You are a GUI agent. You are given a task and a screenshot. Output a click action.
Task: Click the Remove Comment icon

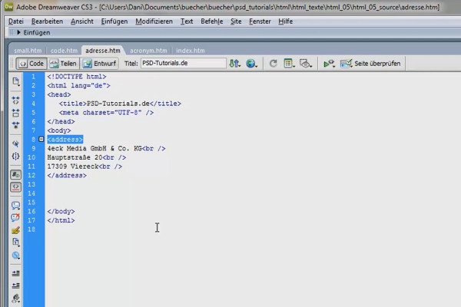coord(16,218)
